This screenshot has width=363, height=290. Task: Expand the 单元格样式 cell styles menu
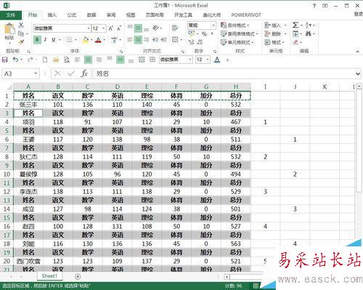point(237,42)
